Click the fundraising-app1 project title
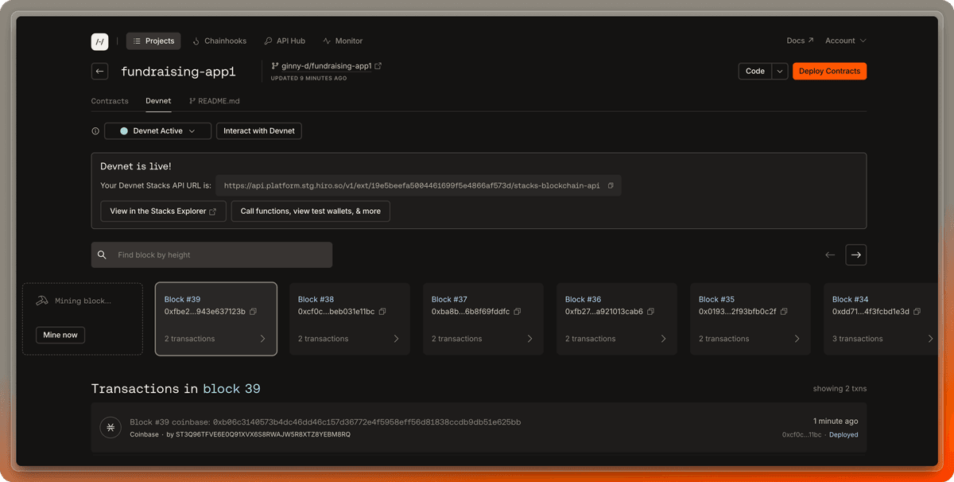The height and width of the screenshot is (482, 954). [178, 72]
